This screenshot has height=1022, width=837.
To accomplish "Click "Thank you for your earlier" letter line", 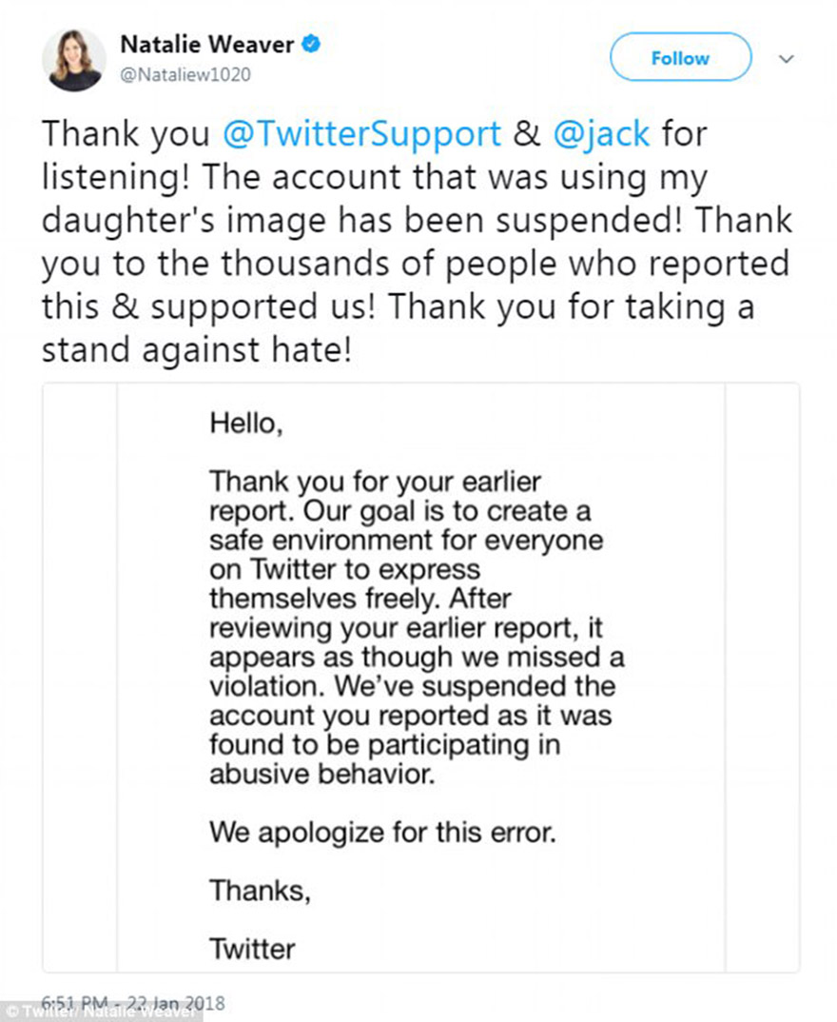I will (x=375, y=481).
